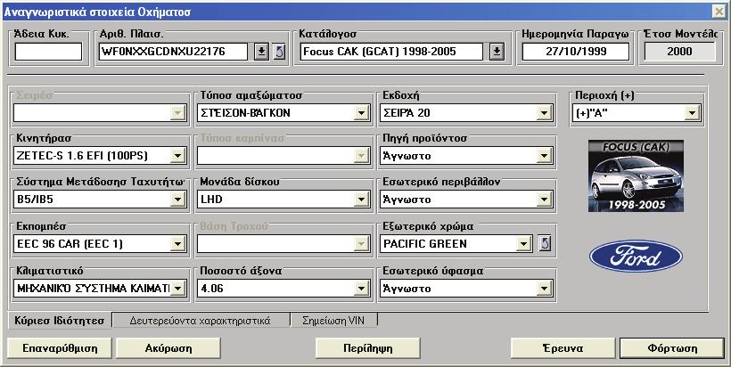The height and width of the screenshot is (367, 731).
Task: Open the Πηγή προϊόντος dropdown
Action: click(544, 156)
